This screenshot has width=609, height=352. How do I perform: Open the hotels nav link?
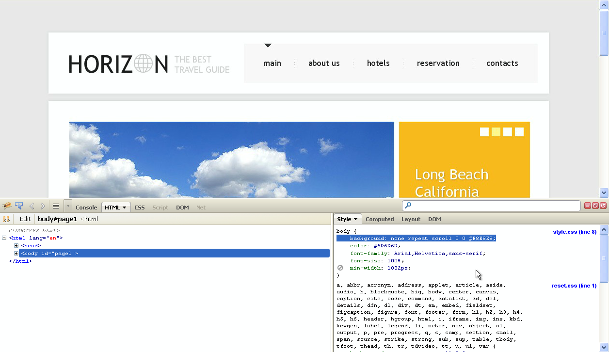pyautogui.click(x=378, y=63)
